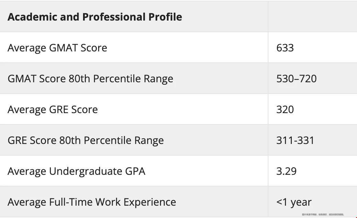Image resolution: width=357 pixels, height=218 pixels.
Task: Click the word Percentile in the GRE row
Action: (108, 141)
